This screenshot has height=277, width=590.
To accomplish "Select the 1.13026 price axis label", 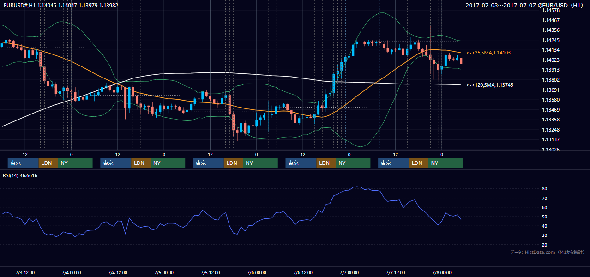I will coord(551,150).
